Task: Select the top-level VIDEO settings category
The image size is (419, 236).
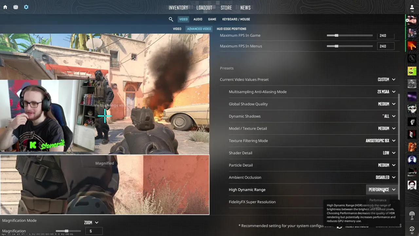Action: [x=183, y=19]
